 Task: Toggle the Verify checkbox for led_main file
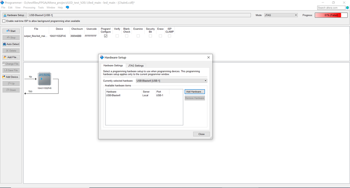pos(117,36)
